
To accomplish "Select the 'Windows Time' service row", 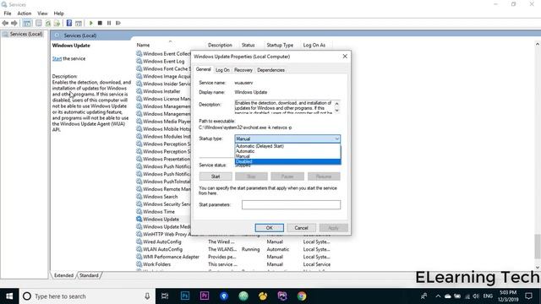I will (159, 212).
